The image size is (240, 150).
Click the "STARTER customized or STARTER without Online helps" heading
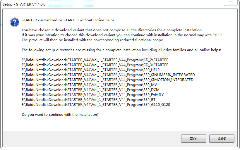tap(68, 20)
